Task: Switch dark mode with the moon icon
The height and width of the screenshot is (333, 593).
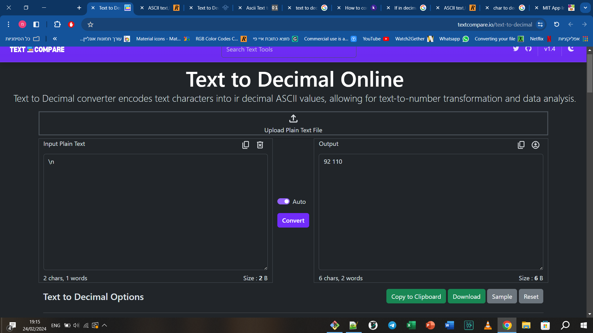Action: tap(571, 49)
